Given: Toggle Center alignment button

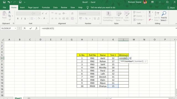Looking at the screenshot, I should coord(56,18).
